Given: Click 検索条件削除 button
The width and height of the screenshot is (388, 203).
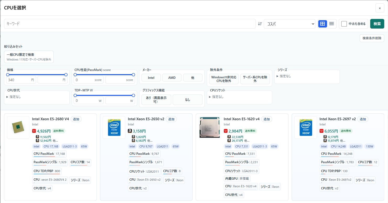Looking at the screenshot, I should [x=372, y=38].
